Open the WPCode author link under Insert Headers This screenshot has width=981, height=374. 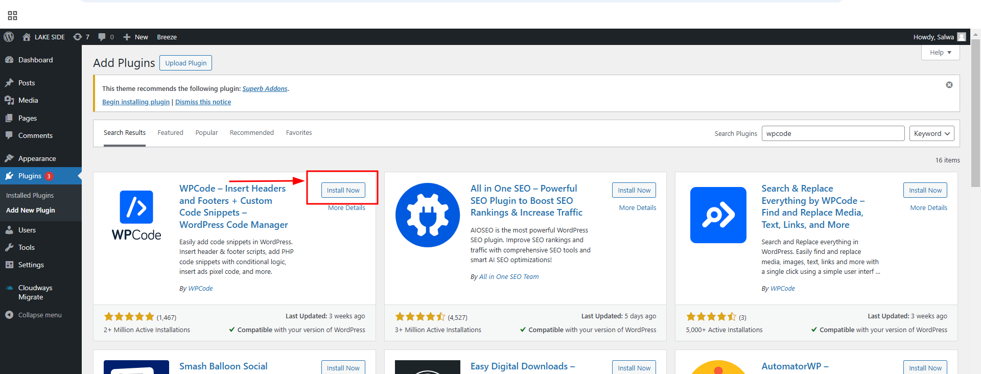[200, 288]
